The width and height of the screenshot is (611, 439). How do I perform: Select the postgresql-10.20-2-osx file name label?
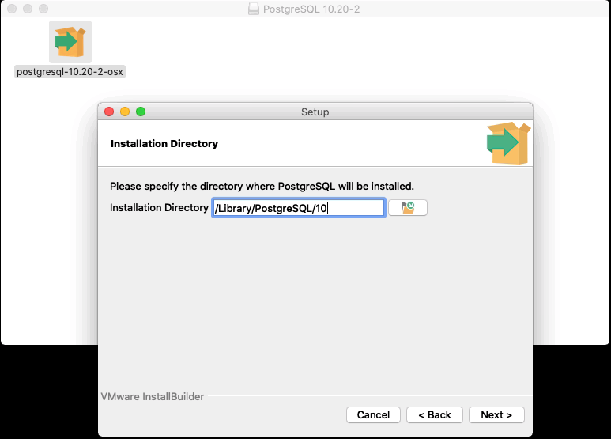pos(70,72)
